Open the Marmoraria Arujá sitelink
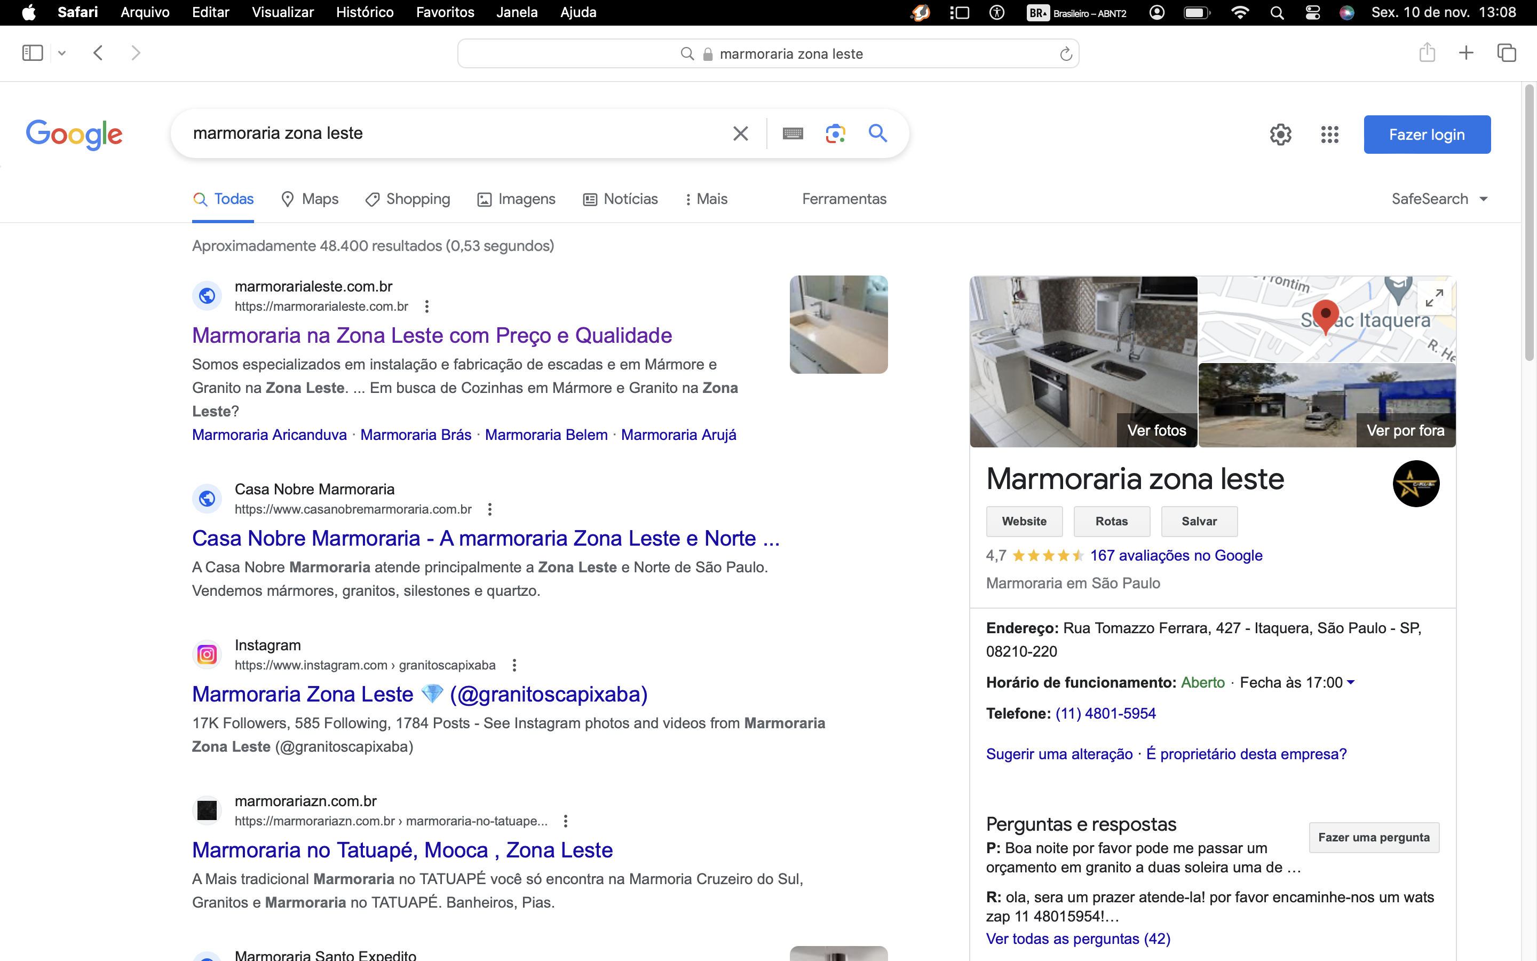This screenshot has height=961, width=1537. [678, 435]
